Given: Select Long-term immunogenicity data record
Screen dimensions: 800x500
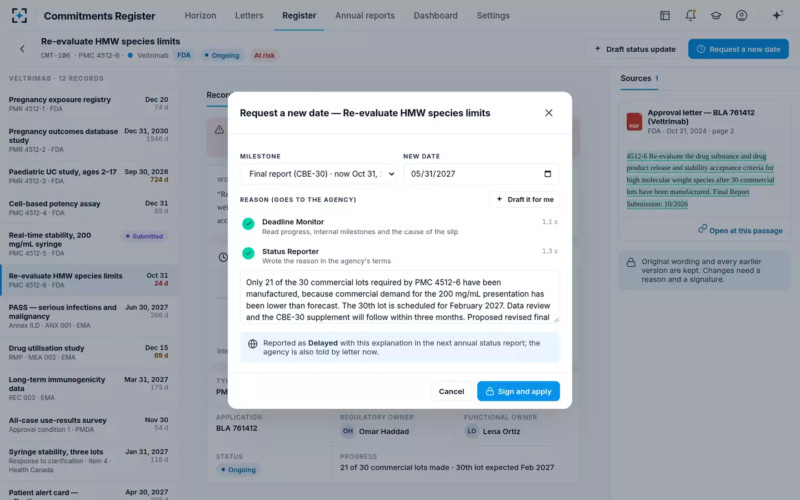Looking at the screenshot, I should click(89, 388).
